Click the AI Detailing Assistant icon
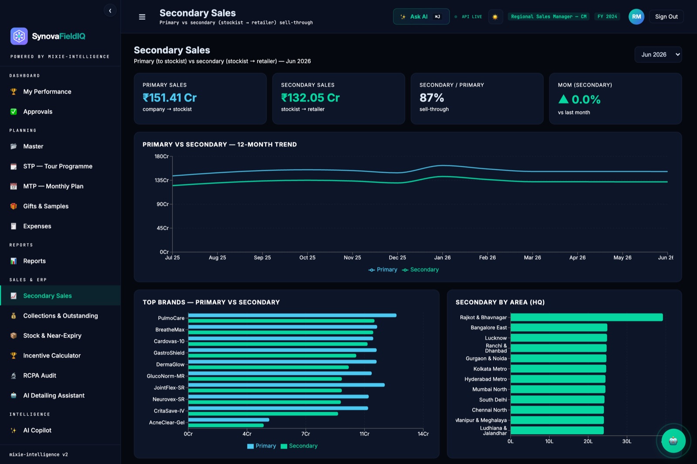The image size is (697, 464). 14,396
